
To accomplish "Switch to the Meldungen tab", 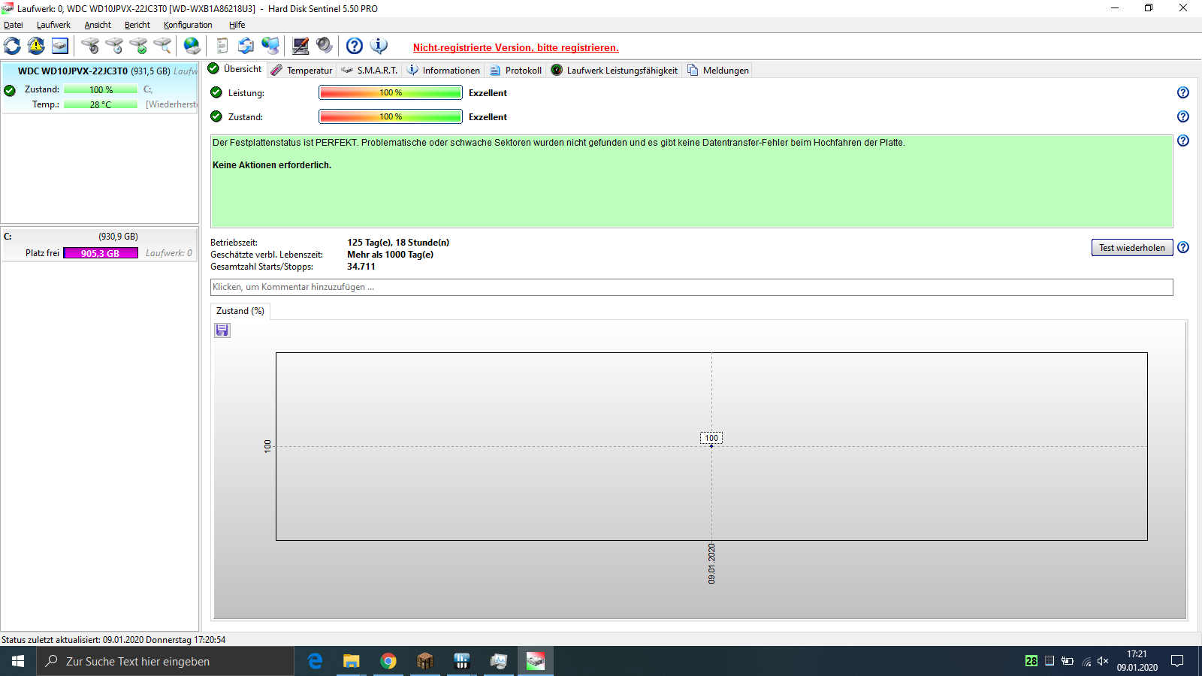I will (717, 71).
